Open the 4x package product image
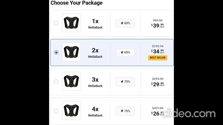This screenshot has width=223, height=125. coord(71,111)
